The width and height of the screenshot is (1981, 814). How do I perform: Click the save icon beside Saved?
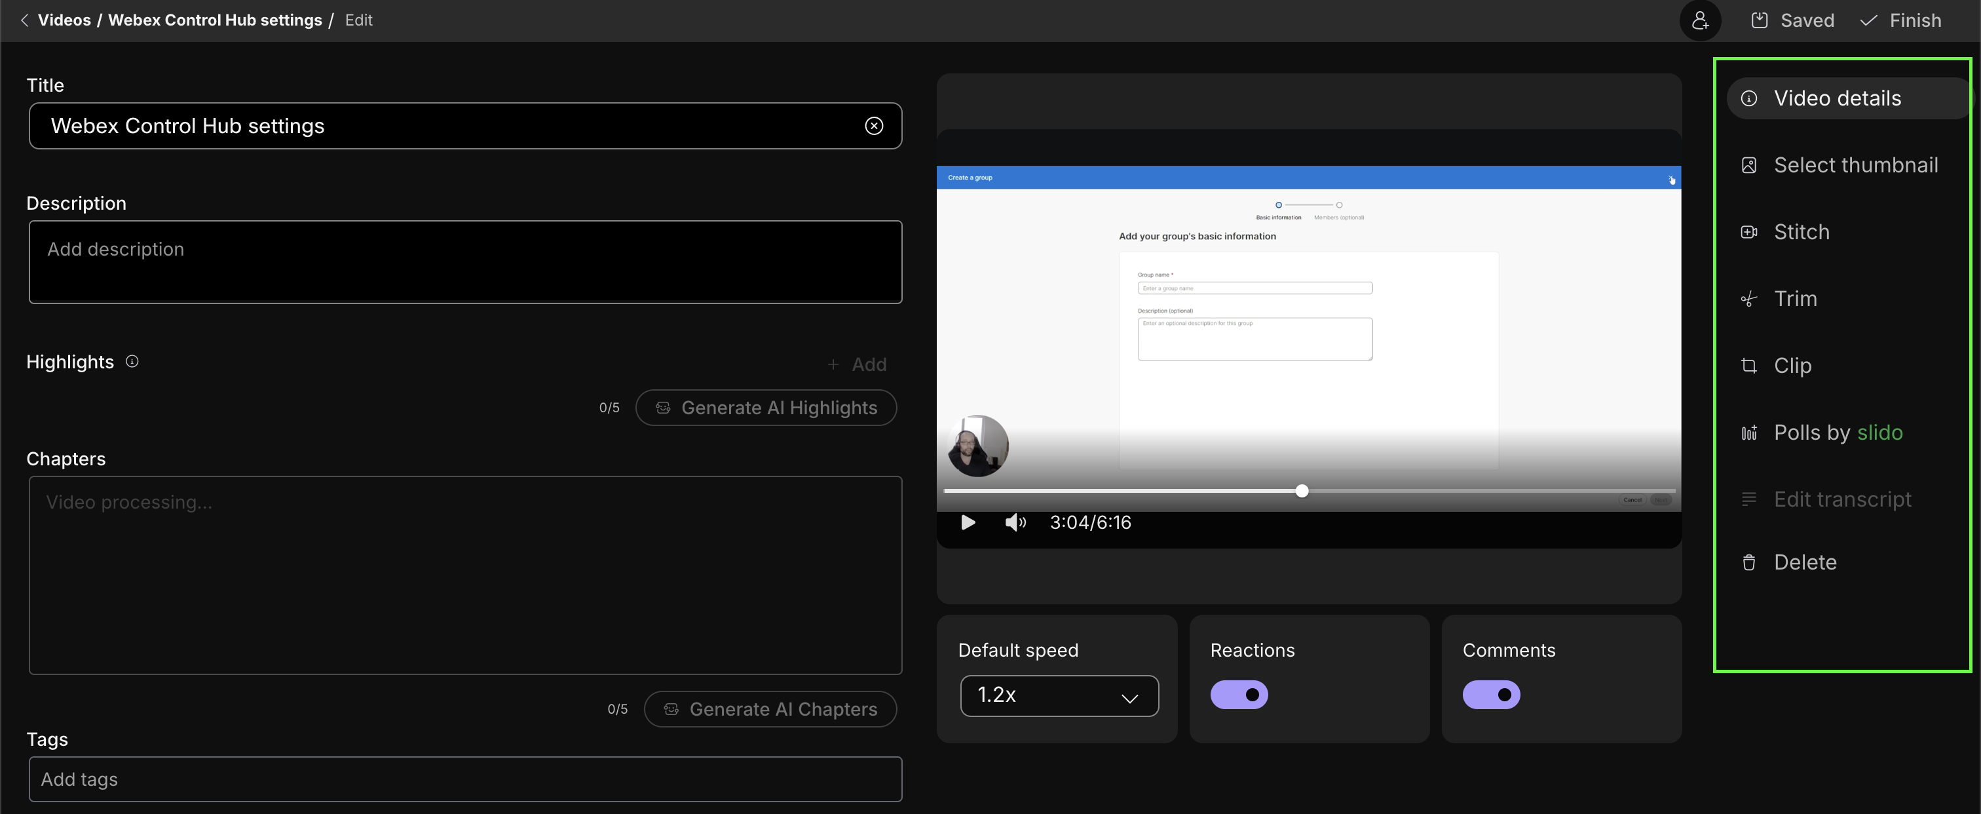(1759, 20)
